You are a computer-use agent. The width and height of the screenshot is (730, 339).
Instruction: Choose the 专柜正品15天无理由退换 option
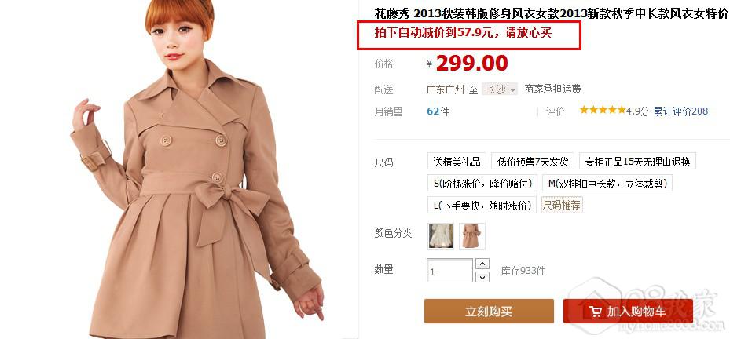point(637,162)
